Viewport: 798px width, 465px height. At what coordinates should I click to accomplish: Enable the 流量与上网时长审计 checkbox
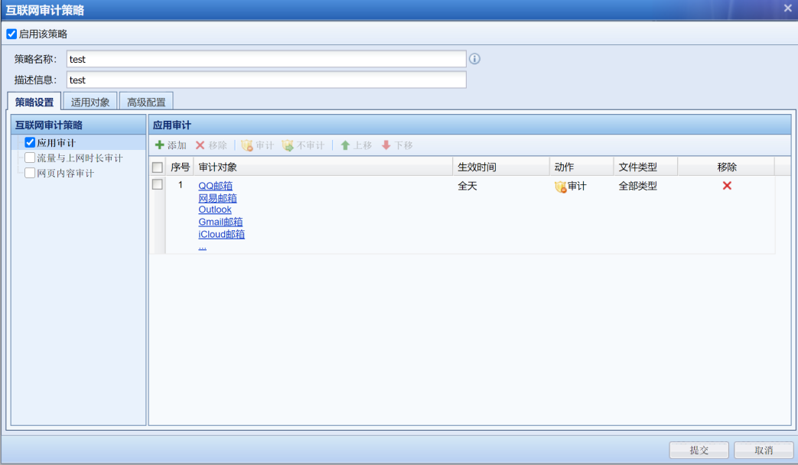pos(30,158)
